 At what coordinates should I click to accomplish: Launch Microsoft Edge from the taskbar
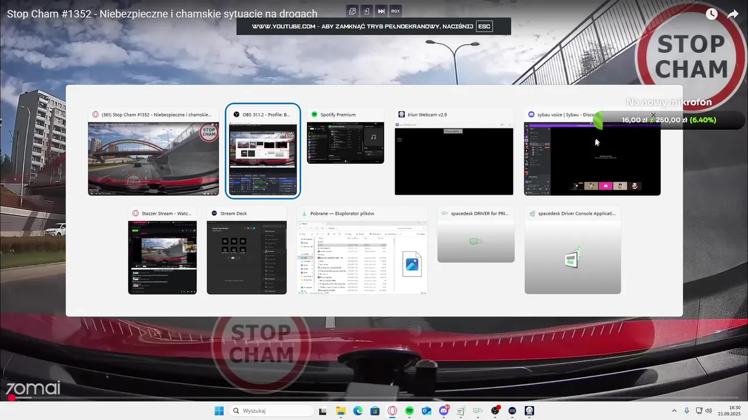358,411
